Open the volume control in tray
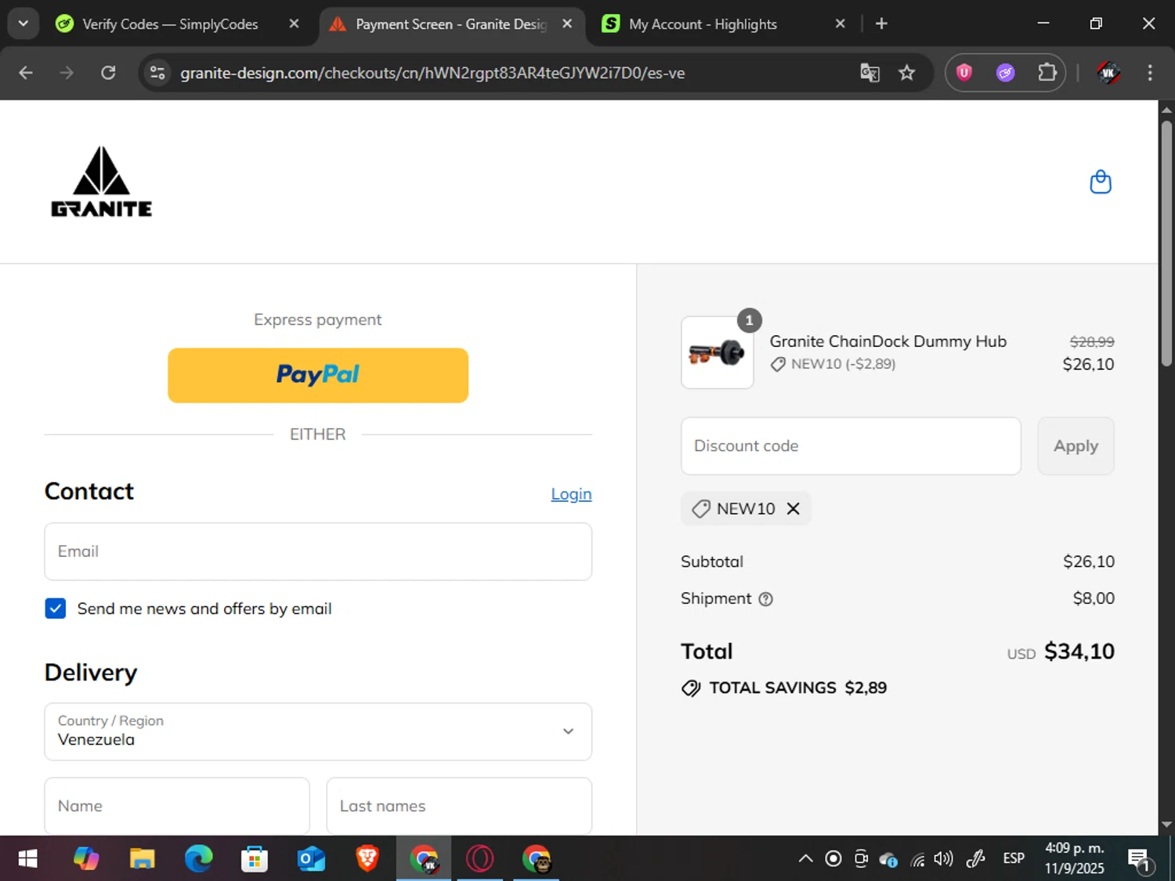Viewport: 1175px width, 881px height. (944, 859)
